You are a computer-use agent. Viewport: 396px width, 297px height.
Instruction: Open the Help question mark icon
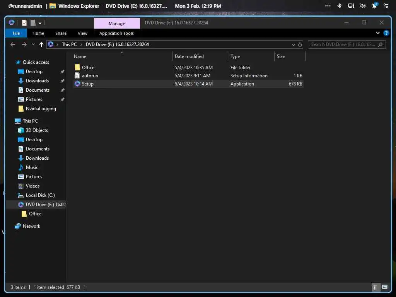coord(386,33)
